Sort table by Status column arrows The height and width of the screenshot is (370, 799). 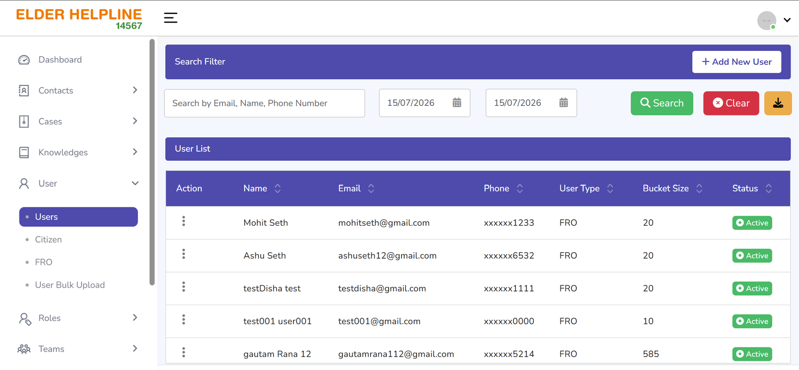(769, 188)
